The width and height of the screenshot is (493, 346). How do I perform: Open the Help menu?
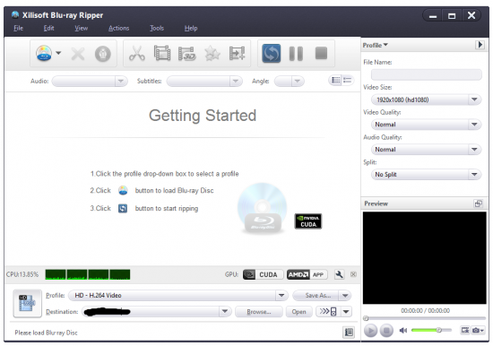point(191,28)
